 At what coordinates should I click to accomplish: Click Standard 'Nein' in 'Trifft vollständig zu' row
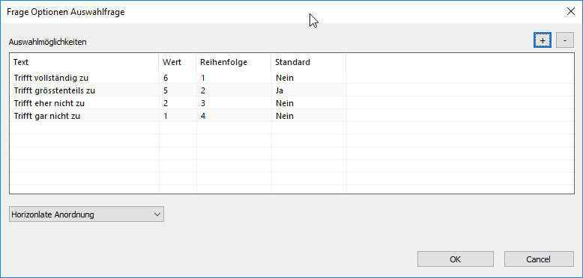pos(309,78)
